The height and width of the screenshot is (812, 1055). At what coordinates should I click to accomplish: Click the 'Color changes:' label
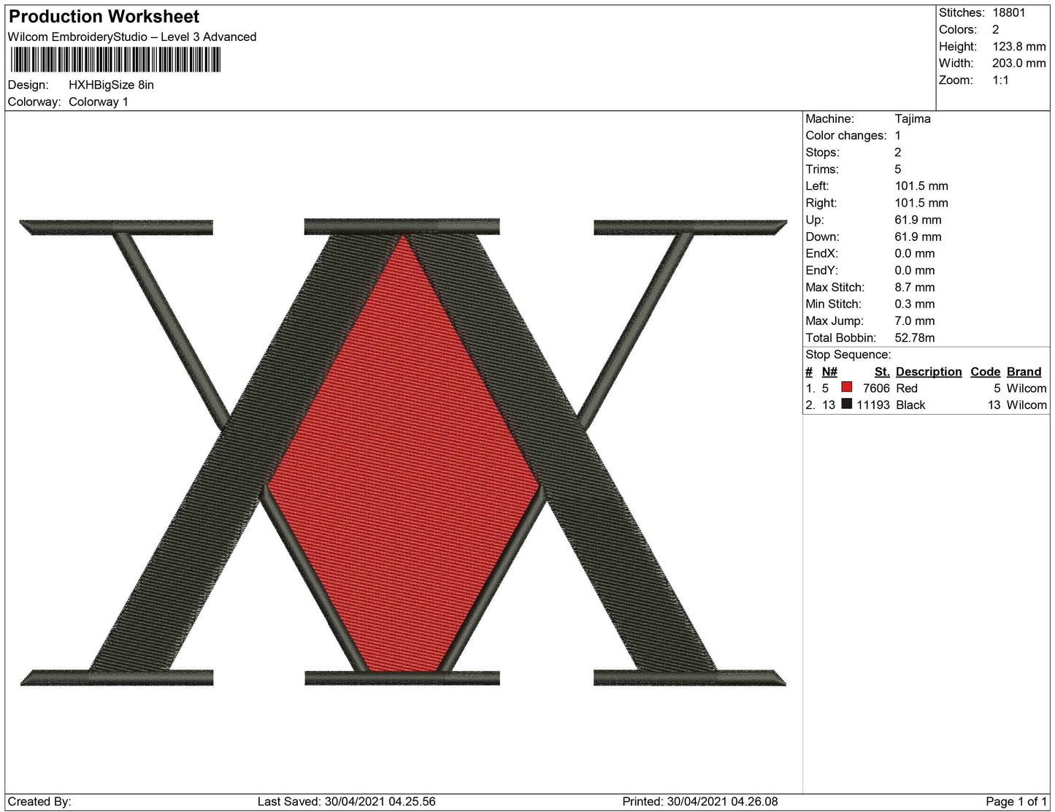846,135
